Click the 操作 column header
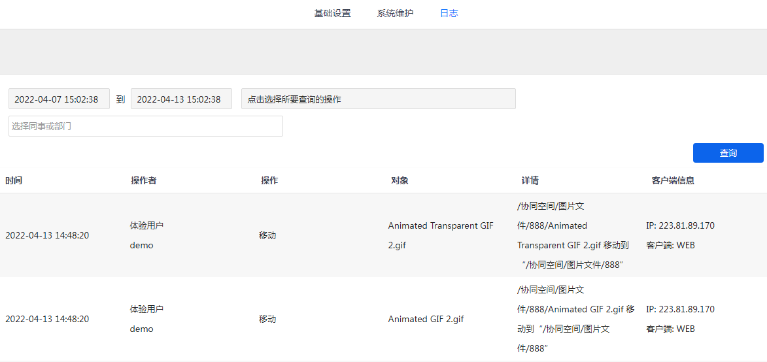Viewport: 767px width, 362px height. tap(269, 181)
